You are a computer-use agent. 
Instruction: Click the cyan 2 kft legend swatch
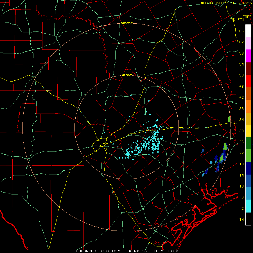click(x=248, y=206)
